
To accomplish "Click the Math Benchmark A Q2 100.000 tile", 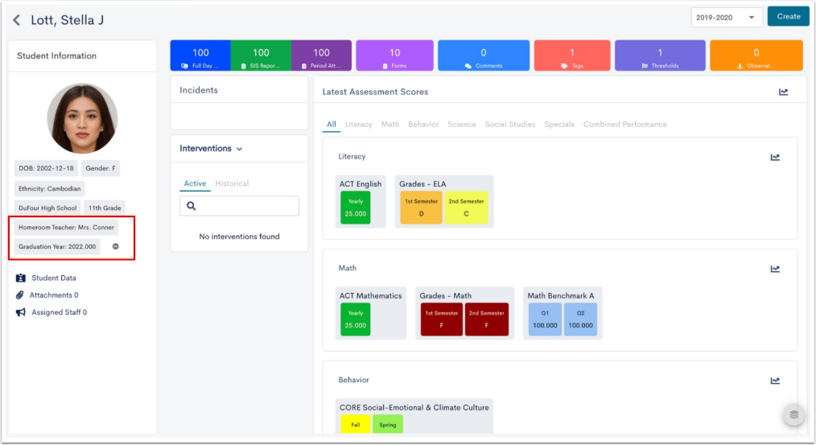I will tap(580, 319).
